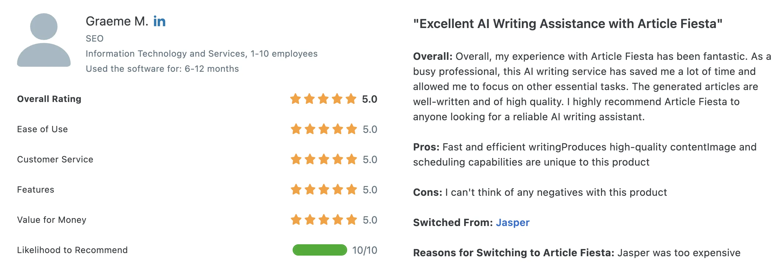Click the third star in Customer Service
The height and width of the screenshot is (277, 782).
coord(324,159)
